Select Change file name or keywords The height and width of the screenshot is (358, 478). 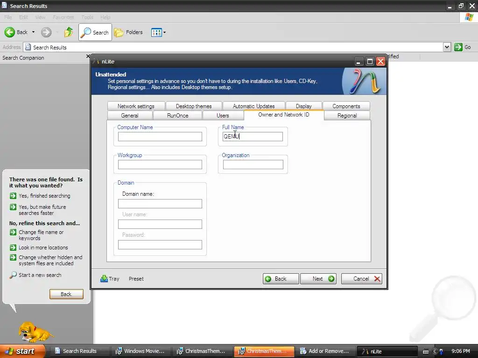(37, 235)
